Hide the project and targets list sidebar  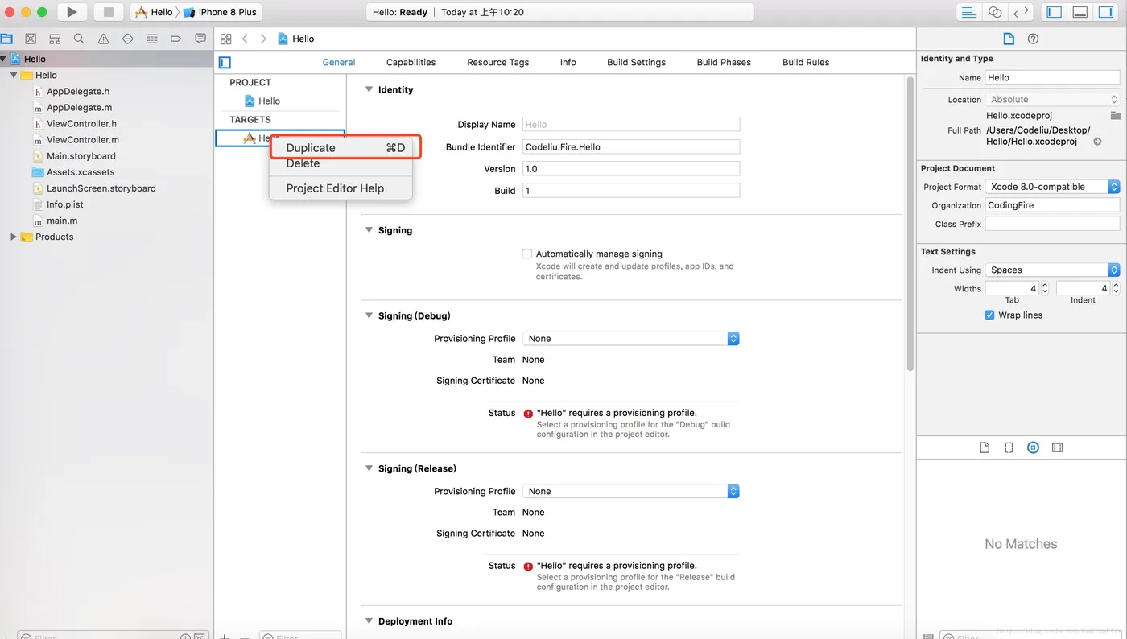225,62
